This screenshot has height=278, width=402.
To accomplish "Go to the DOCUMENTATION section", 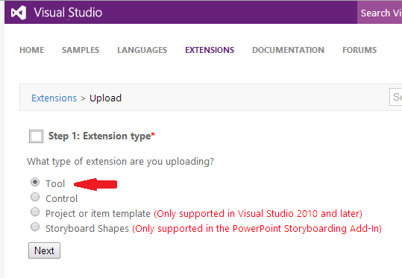I will tap(289, 50).
